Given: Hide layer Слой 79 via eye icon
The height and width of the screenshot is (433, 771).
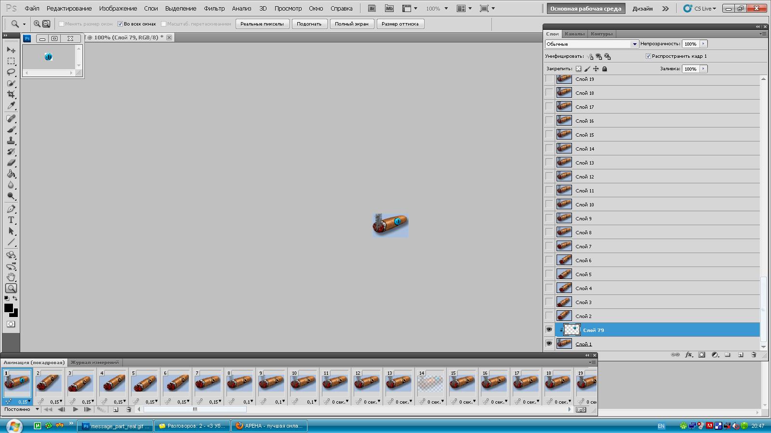Looking at the screenshot, I should coord(549,330).
